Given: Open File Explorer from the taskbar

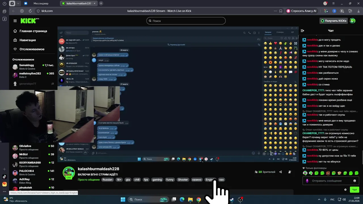Looking at the screenshot, I should [x=190, y=199].
